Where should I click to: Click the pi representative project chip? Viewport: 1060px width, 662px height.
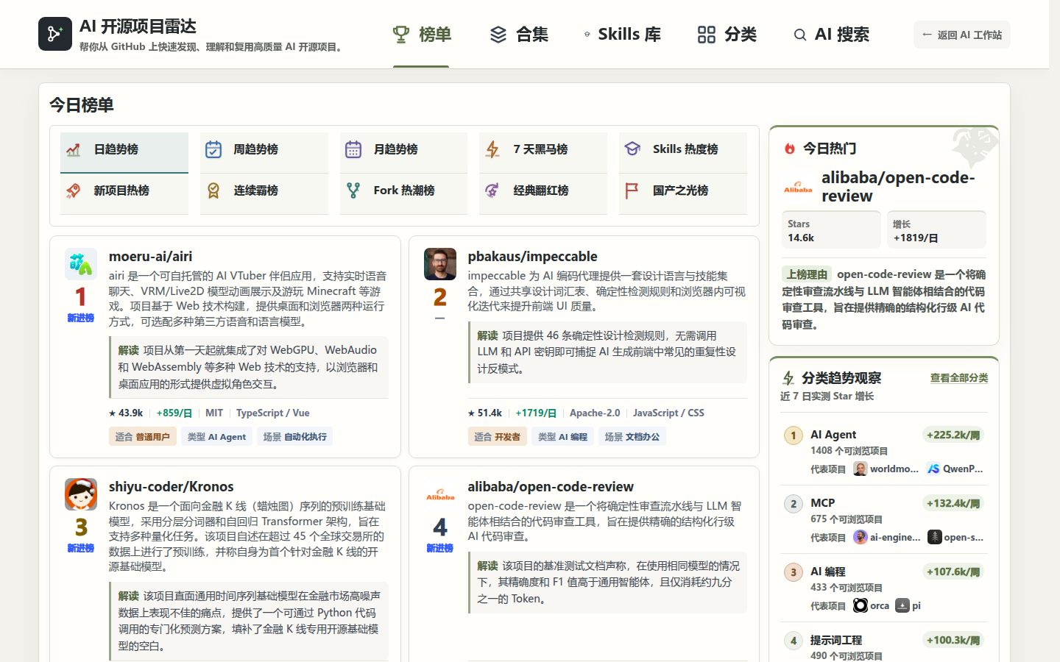[x=908, y=605]
